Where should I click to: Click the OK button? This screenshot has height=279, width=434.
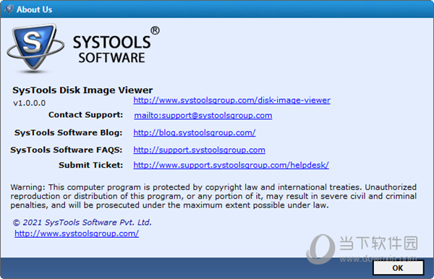398,267
